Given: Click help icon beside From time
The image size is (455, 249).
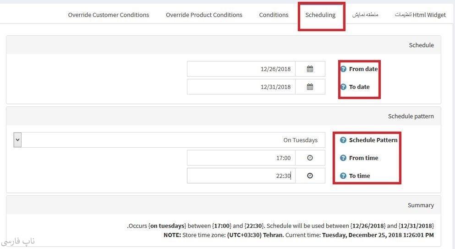Looking at the screenshot, I should click(x=343, y=158).
